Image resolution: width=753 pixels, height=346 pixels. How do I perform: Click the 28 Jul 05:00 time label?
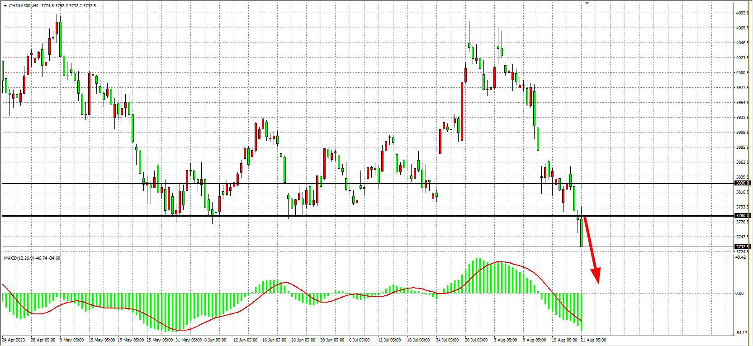point(476,340)
